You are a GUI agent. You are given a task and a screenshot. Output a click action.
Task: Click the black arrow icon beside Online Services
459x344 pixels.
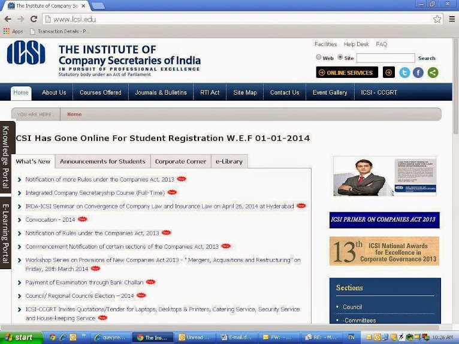[389, 73]
